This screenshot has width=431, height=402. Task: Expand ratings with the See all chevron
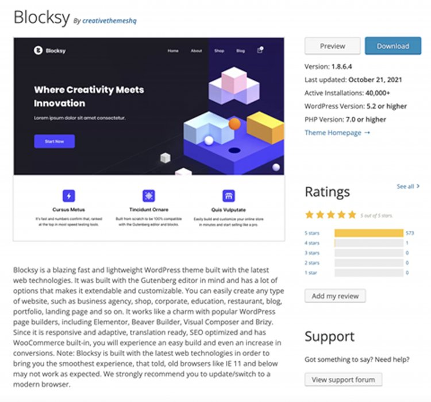(418, 186)
